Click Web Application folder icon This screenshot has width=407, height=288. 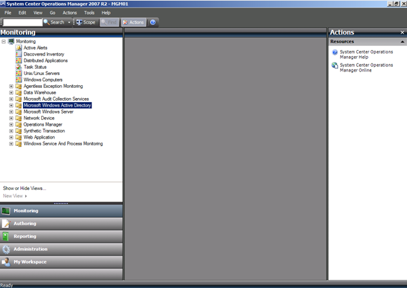click(18, 137)
